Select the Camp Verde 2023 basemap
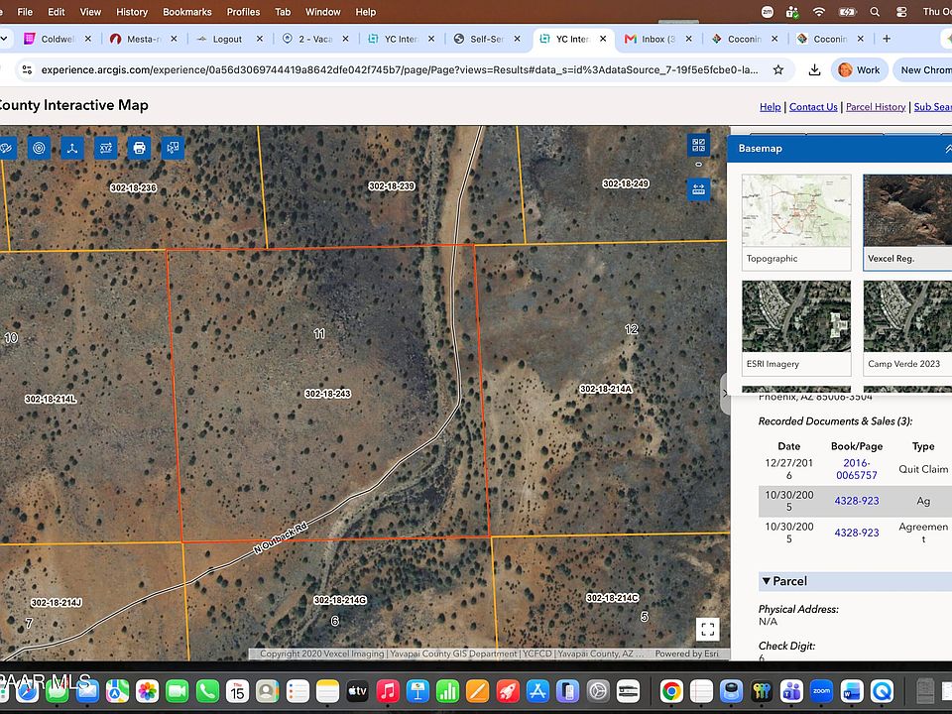The height and width of the screenshot is (714, 952). (x=907, y=328)
